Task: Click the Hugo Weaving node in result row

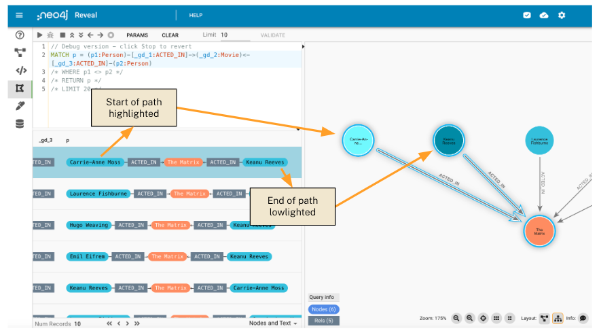Action: pyautogui.click(x=89, y=225)
